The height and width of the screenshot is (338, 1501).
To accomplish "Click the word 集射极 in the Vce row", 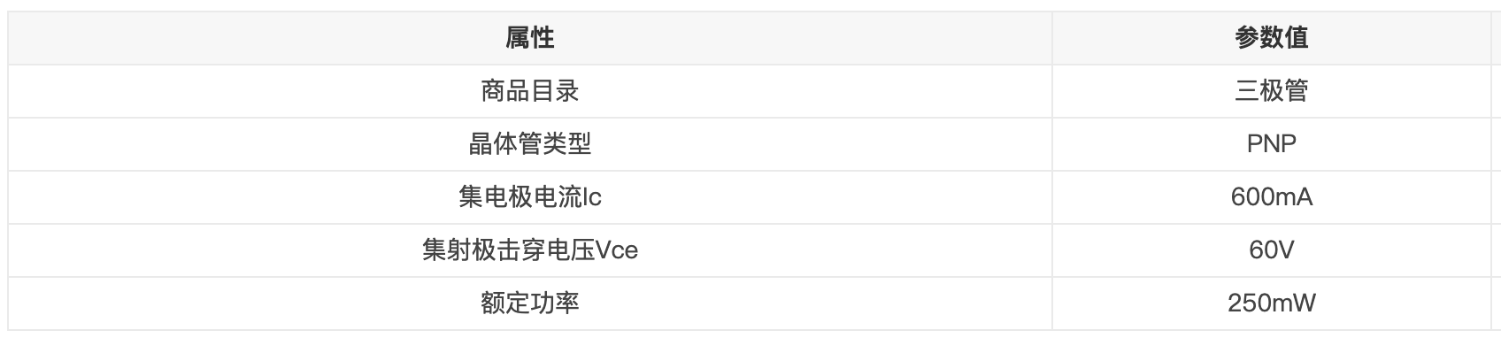I will (x=459, y=250).
